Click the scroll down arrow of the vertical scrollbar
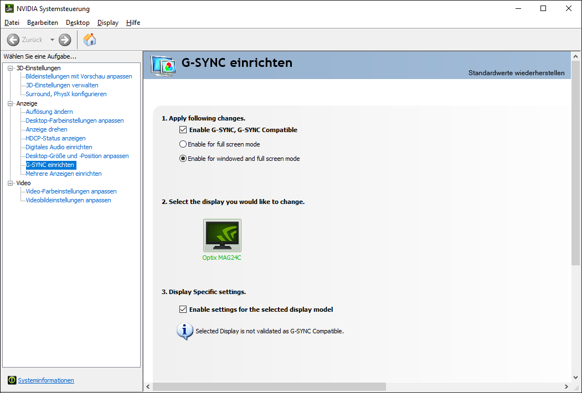Image resolution: width=582 pixels, height=393 pixels. 576,378
